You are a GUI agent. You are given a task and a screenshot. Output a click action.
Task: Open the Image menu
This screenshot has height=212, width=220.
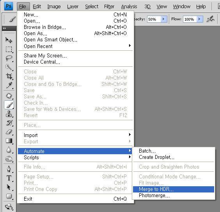point(54,7)
